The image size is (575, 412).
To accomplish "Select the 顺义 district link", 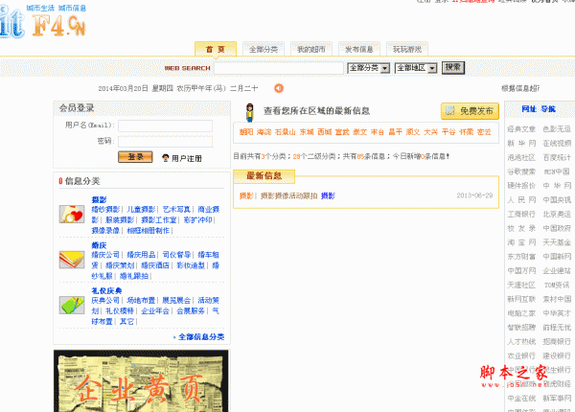I will [413, 132].
